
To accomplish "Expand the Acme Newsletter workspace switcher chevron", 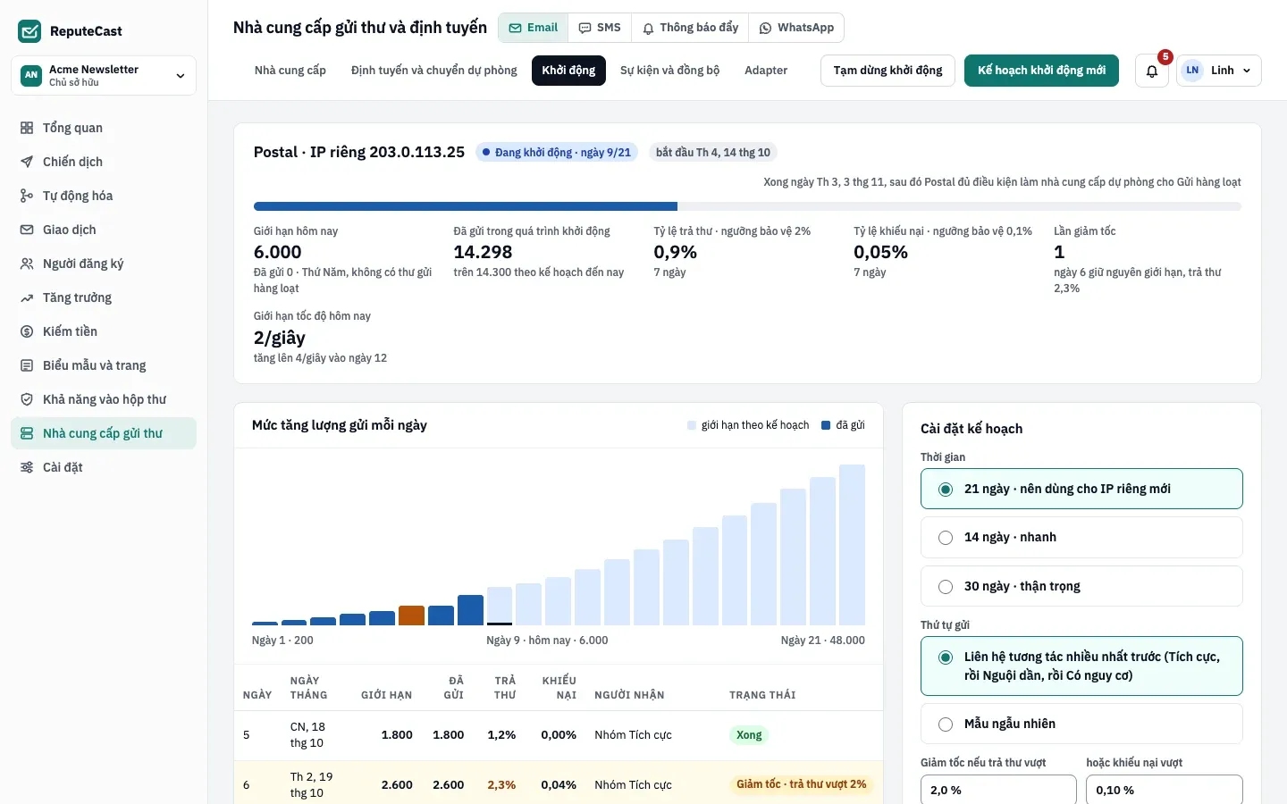I will (x=181, y=76).
